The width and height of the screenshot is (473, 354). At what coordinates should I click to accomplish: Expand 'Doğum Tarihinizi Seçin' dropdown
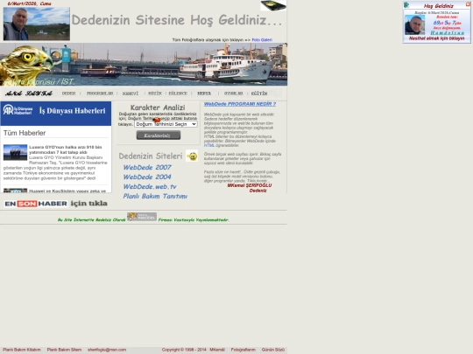(166, 124)
